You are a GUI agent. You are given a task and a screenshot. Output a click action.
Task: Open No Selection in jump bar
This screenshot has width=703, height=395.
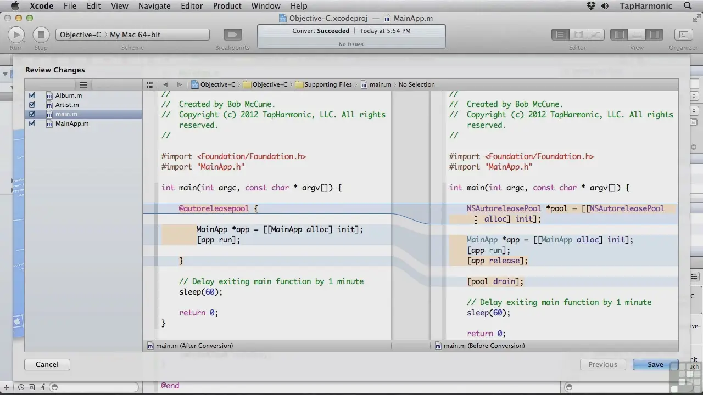(416, 84)
